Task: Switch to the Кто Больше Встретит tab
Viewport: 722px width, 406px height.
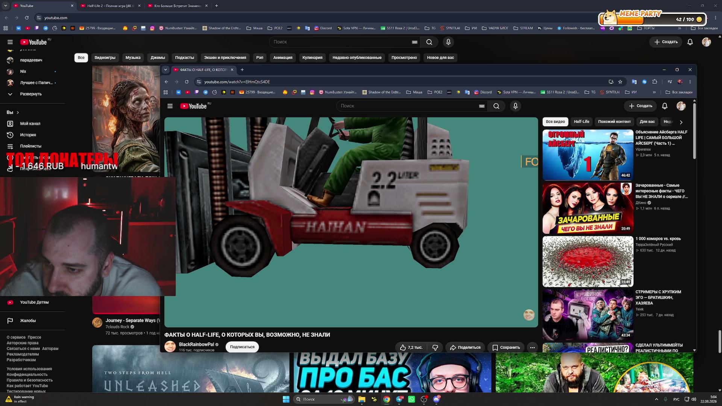Action: [x=177, y=6]
